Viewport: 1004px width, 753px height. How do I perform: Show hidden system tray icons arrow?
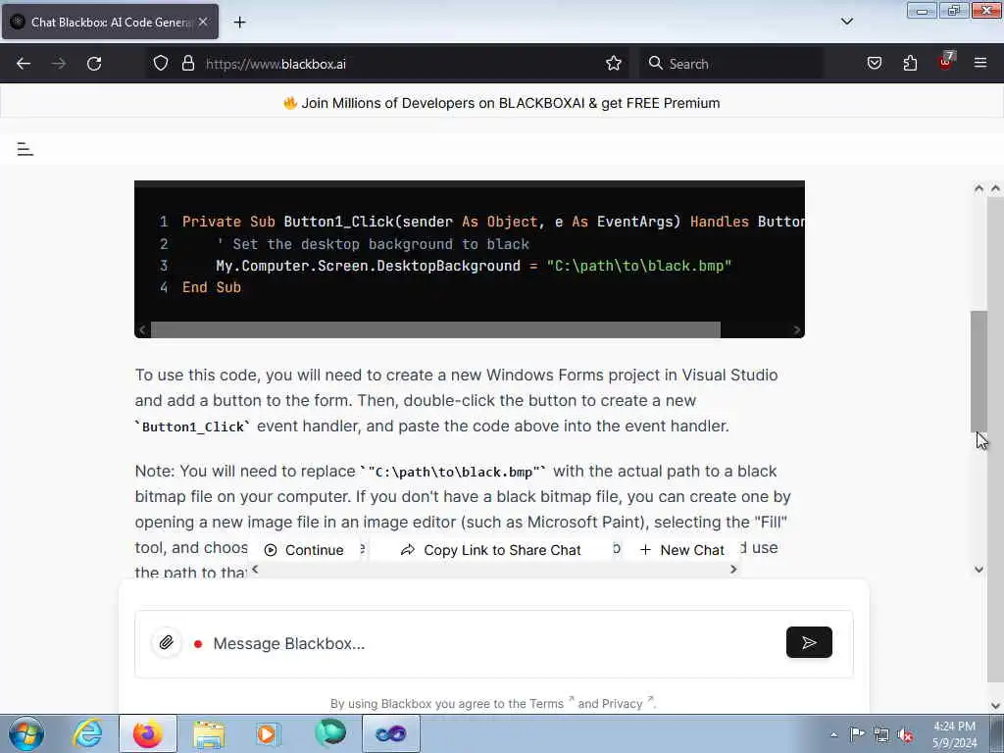[x=833, y=734]
